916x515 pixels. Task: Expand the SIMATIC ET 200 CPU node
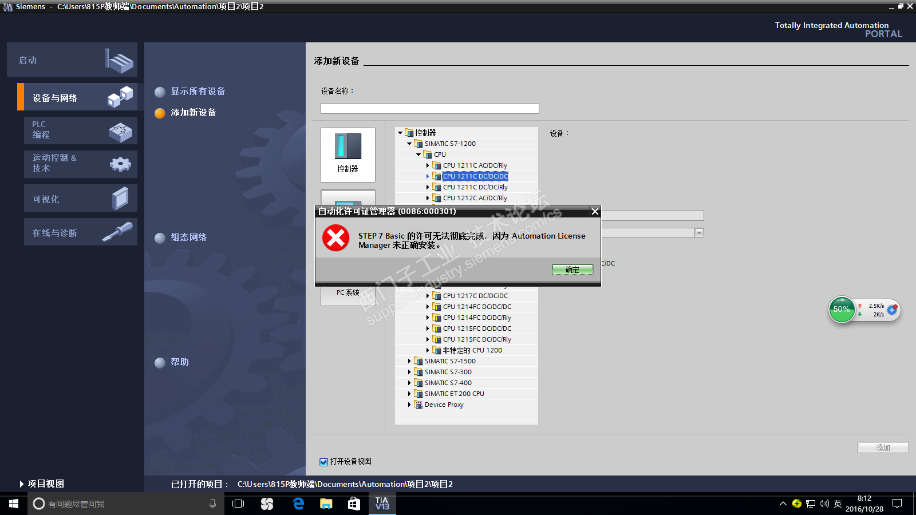point(409,394)
